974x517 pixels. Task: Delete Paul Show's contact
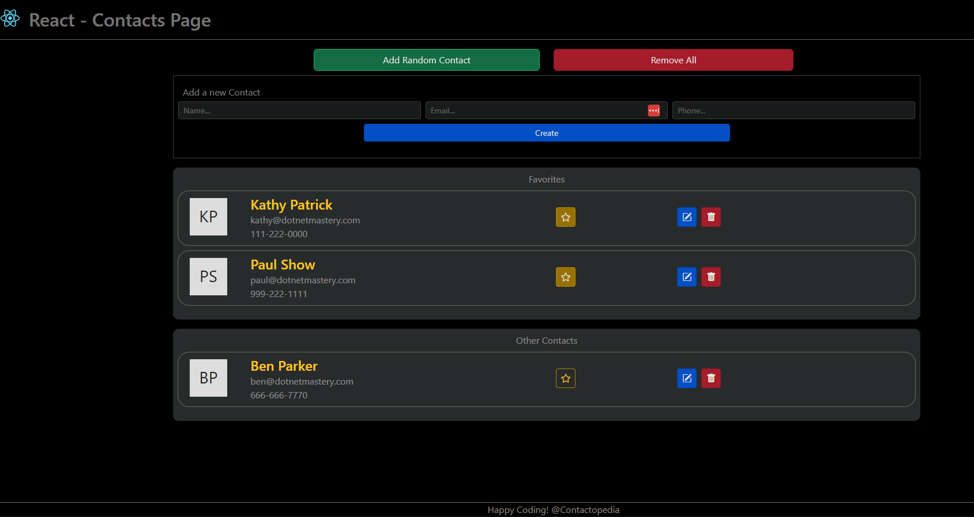710,277
